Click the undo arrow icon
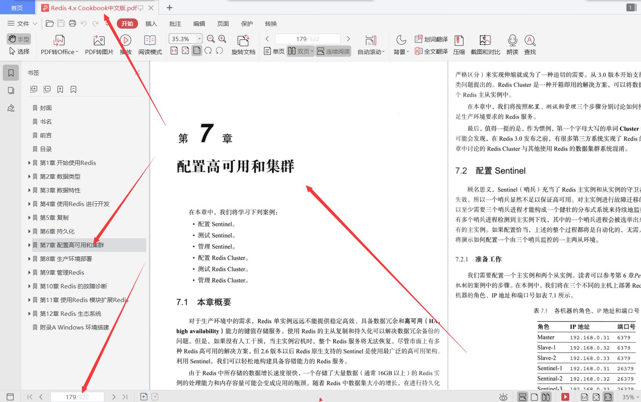The height and width of the screenshot is (402, 641). 84,24
